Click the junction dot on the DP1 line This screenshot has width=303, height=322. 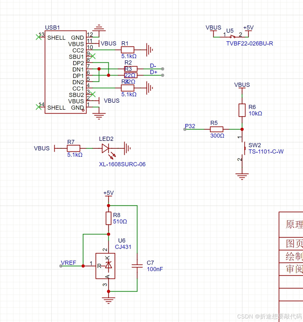pyautogui.click(x=108, y=75)
